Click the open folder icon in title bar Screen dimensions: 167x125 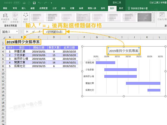[x=24, y=3]
